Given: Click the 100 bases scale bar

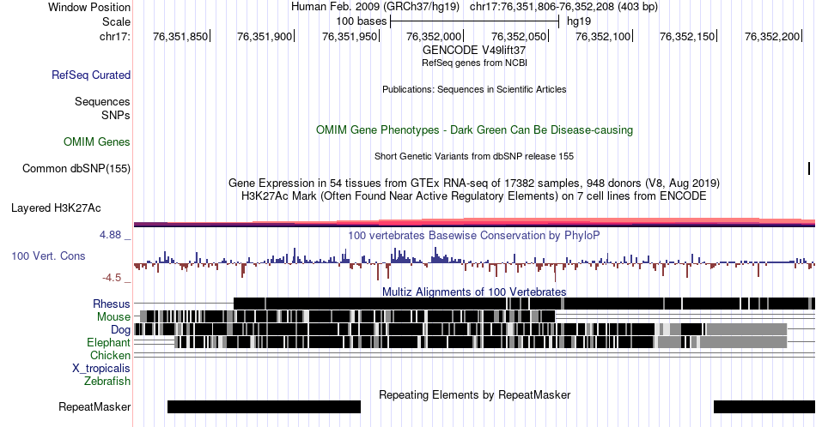Looking at the screenshot, I should pos(474,21).
